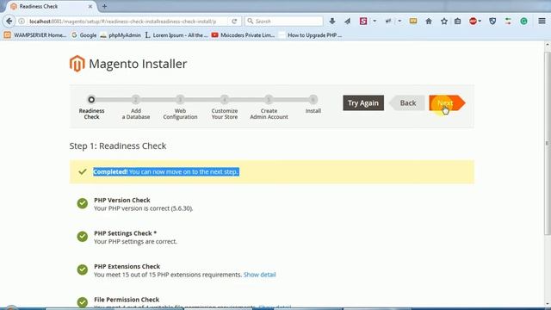This screenshot has height=310, width=551.
Task: Click the Try Again button
Action: [x=363, y=103]
